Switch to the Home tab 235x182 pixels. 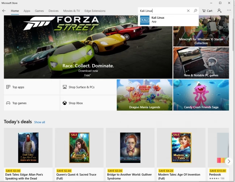click(x=15, y=11)
